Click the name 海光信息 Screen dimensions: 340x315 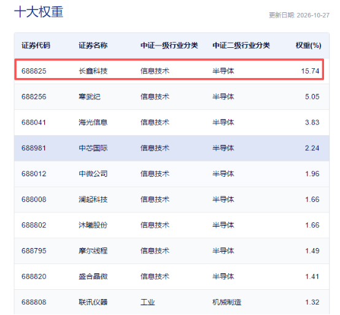(93, 122)
